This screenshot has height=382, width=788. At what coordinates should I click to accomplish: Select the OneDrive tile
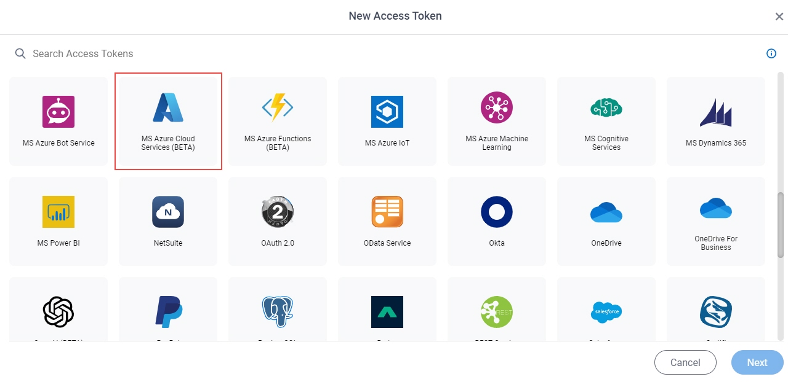(x=606, y=221)
